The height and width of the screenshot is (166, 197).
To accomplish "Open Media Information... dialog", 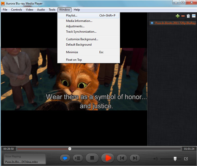I will tap(88, 21).
